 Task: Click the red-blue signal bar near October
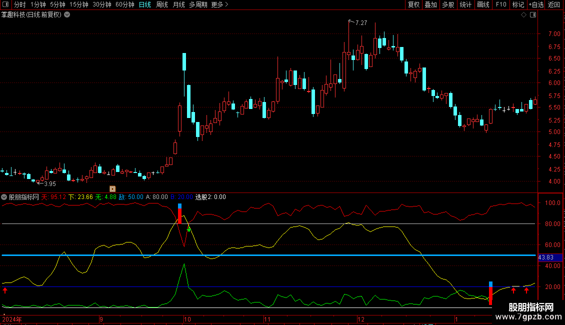(x=180, y=213)
